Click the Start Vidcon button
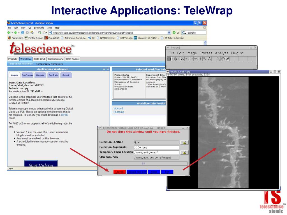The height and width of the screenshot is (215, 287). (x=41, y=163)
